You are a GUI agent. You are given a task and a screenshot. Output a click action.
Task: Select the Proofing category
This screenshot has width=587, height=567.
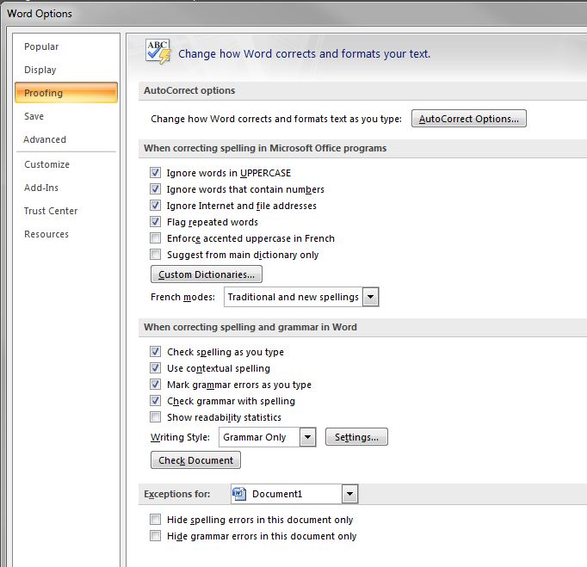[x=66, y=92]
